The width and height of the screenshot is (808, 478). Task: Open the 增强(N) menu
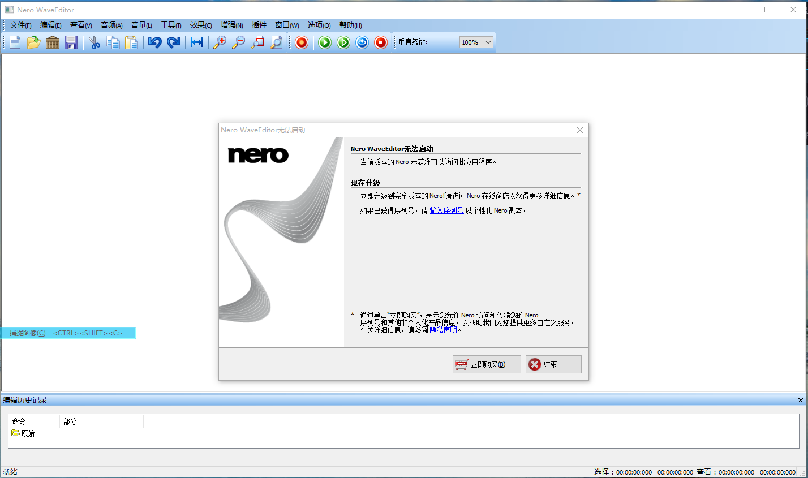(232, 25)
